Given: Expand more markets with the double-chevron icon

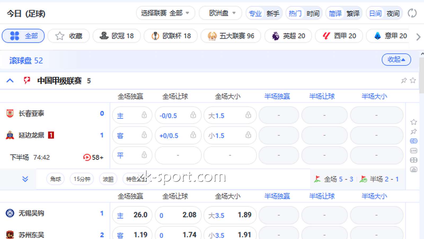Looking at the screenshot, I should click(x=25, y=179).
